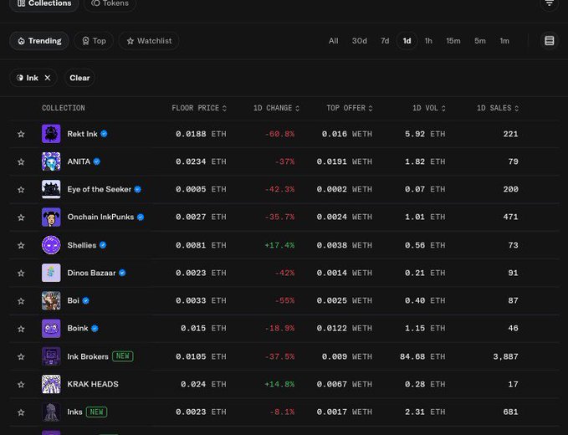The width and height of the screenshot is (568, 435).
Task: Open KRAK HEADS avatar image
Action: coord(51,384)
